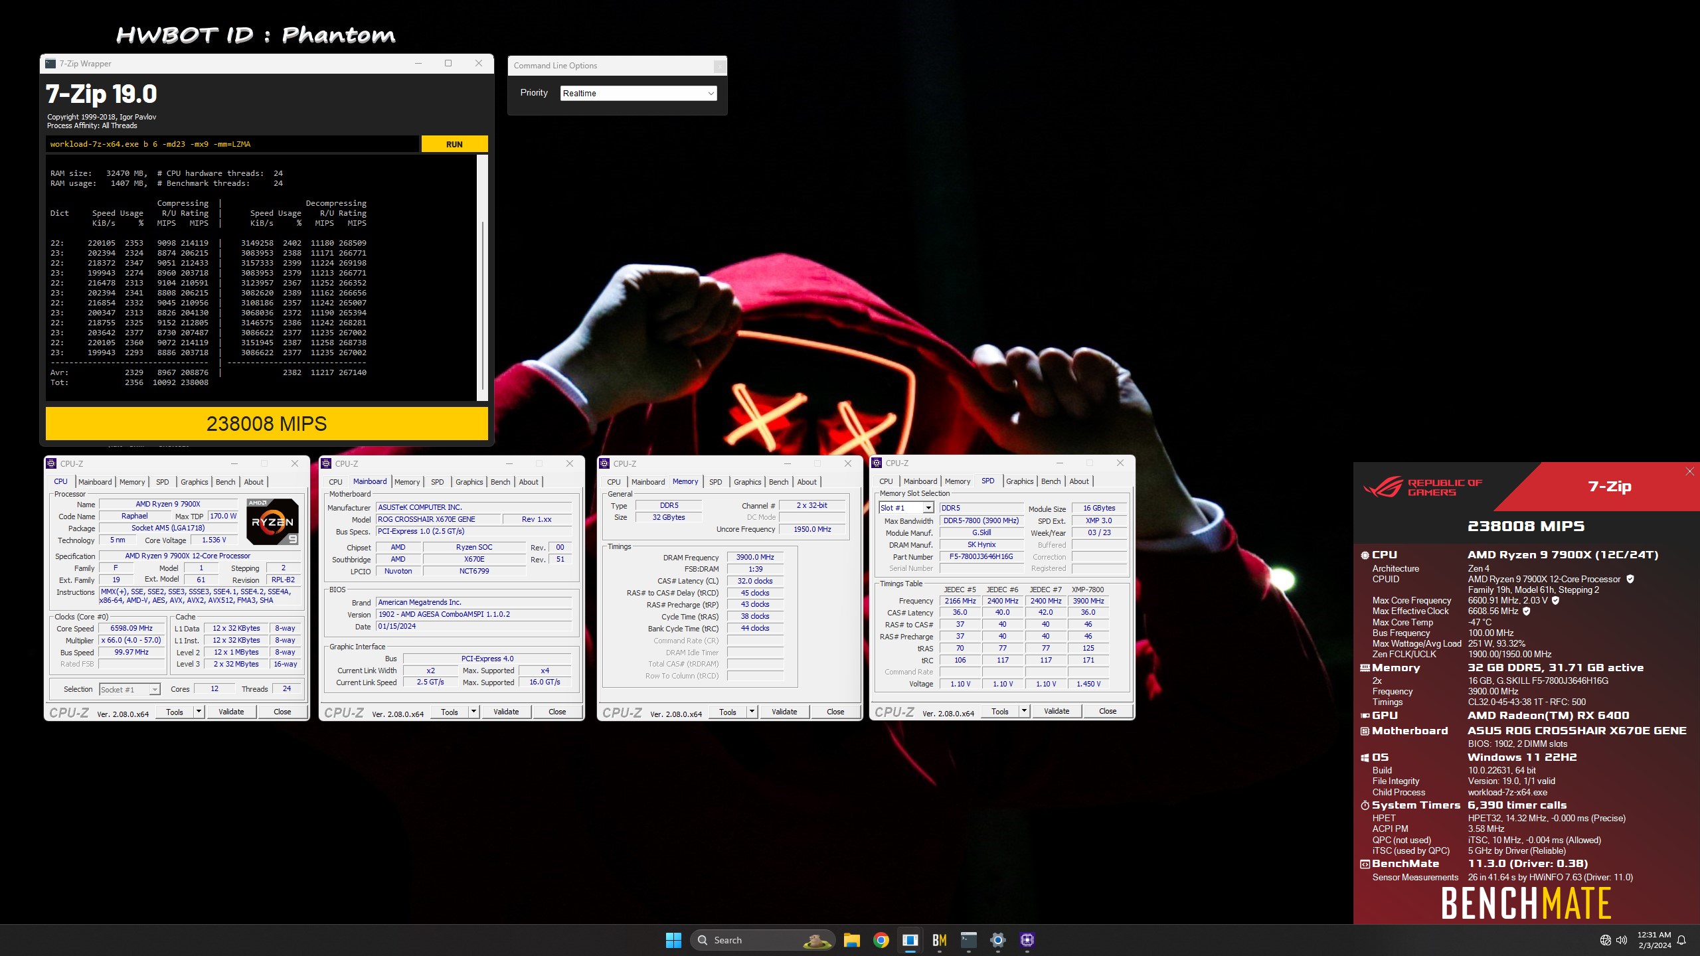The image size is (1700, 956).
Task: Switch to Bench tab in CPU window
Action: [225, 482]
